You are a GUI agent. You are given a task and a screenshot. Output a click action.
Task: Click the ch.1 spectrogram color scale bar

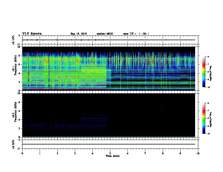(x=204, y=72)
